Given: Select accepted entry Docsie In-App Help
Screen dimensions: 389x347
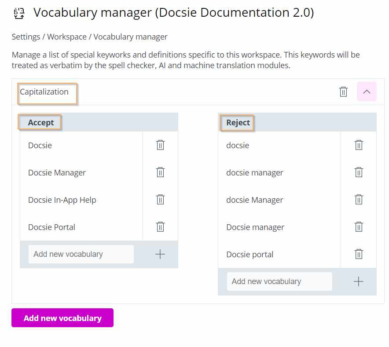Looking at the screenshot, I should coord(62,200).
